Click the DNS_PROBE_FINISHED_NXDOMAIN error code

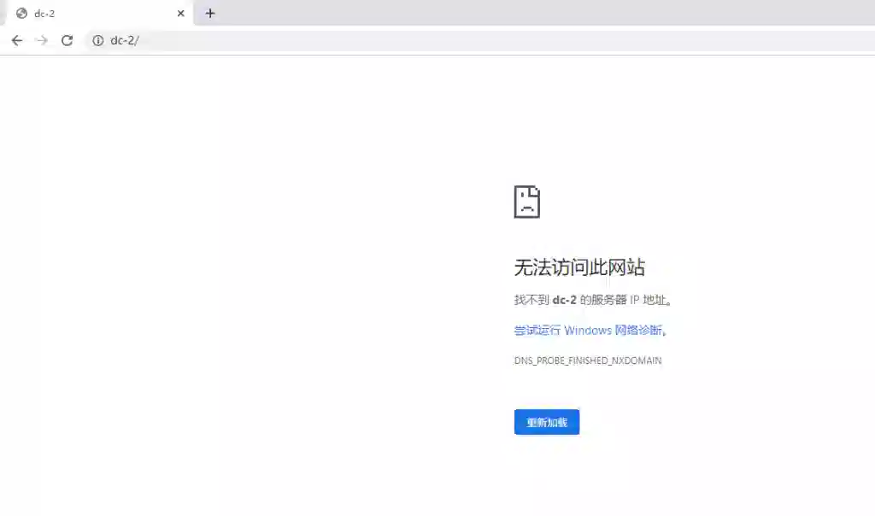588,361
